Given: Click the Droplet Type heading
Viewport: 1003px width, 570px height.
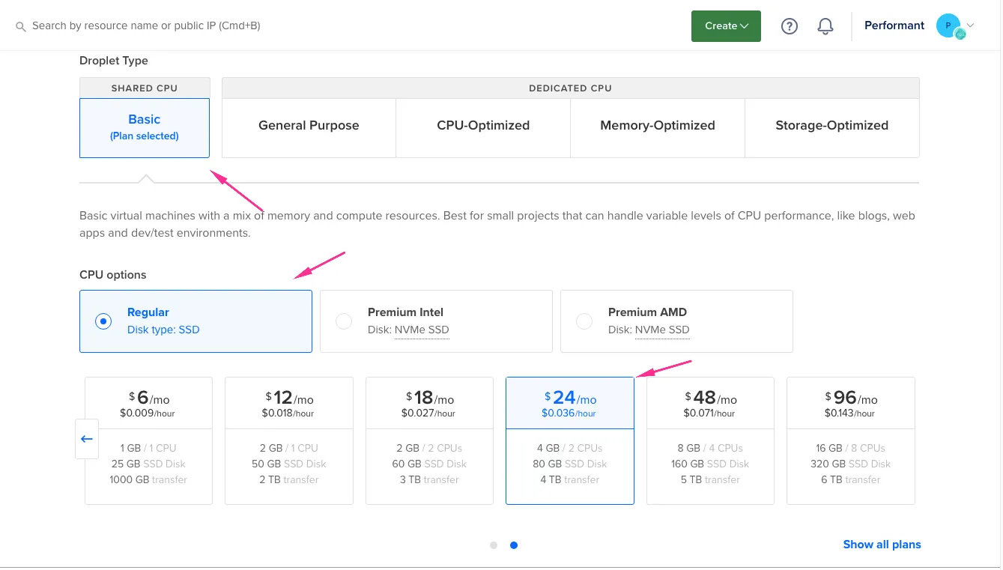Looking at the screenshot, I should point(114,61).
